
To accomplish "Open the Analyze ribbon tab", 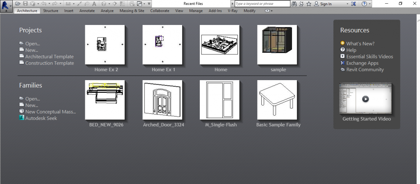I will tap(107, 11).
